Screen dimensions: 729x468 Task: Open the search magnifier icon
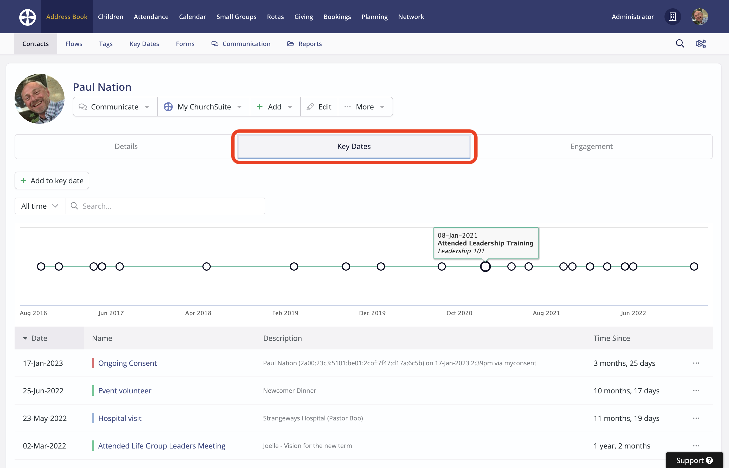click(680, 44)
